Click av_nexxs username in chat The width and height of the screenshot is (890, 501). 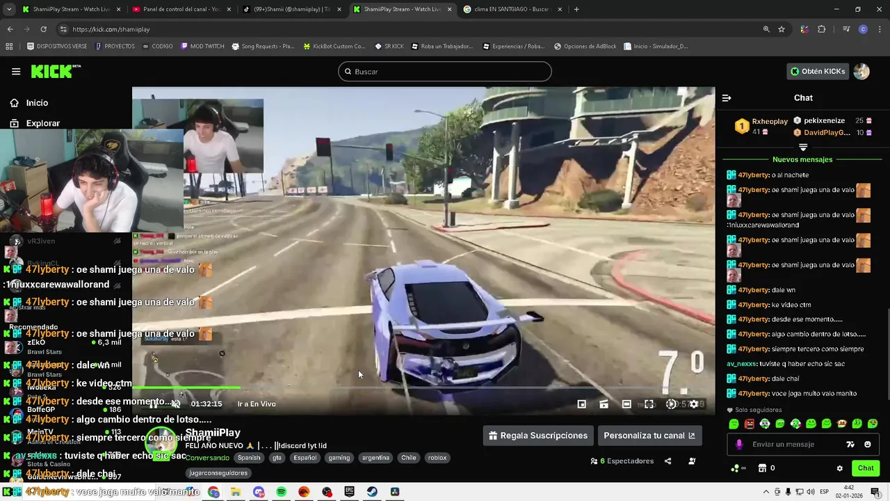point(741,364)
